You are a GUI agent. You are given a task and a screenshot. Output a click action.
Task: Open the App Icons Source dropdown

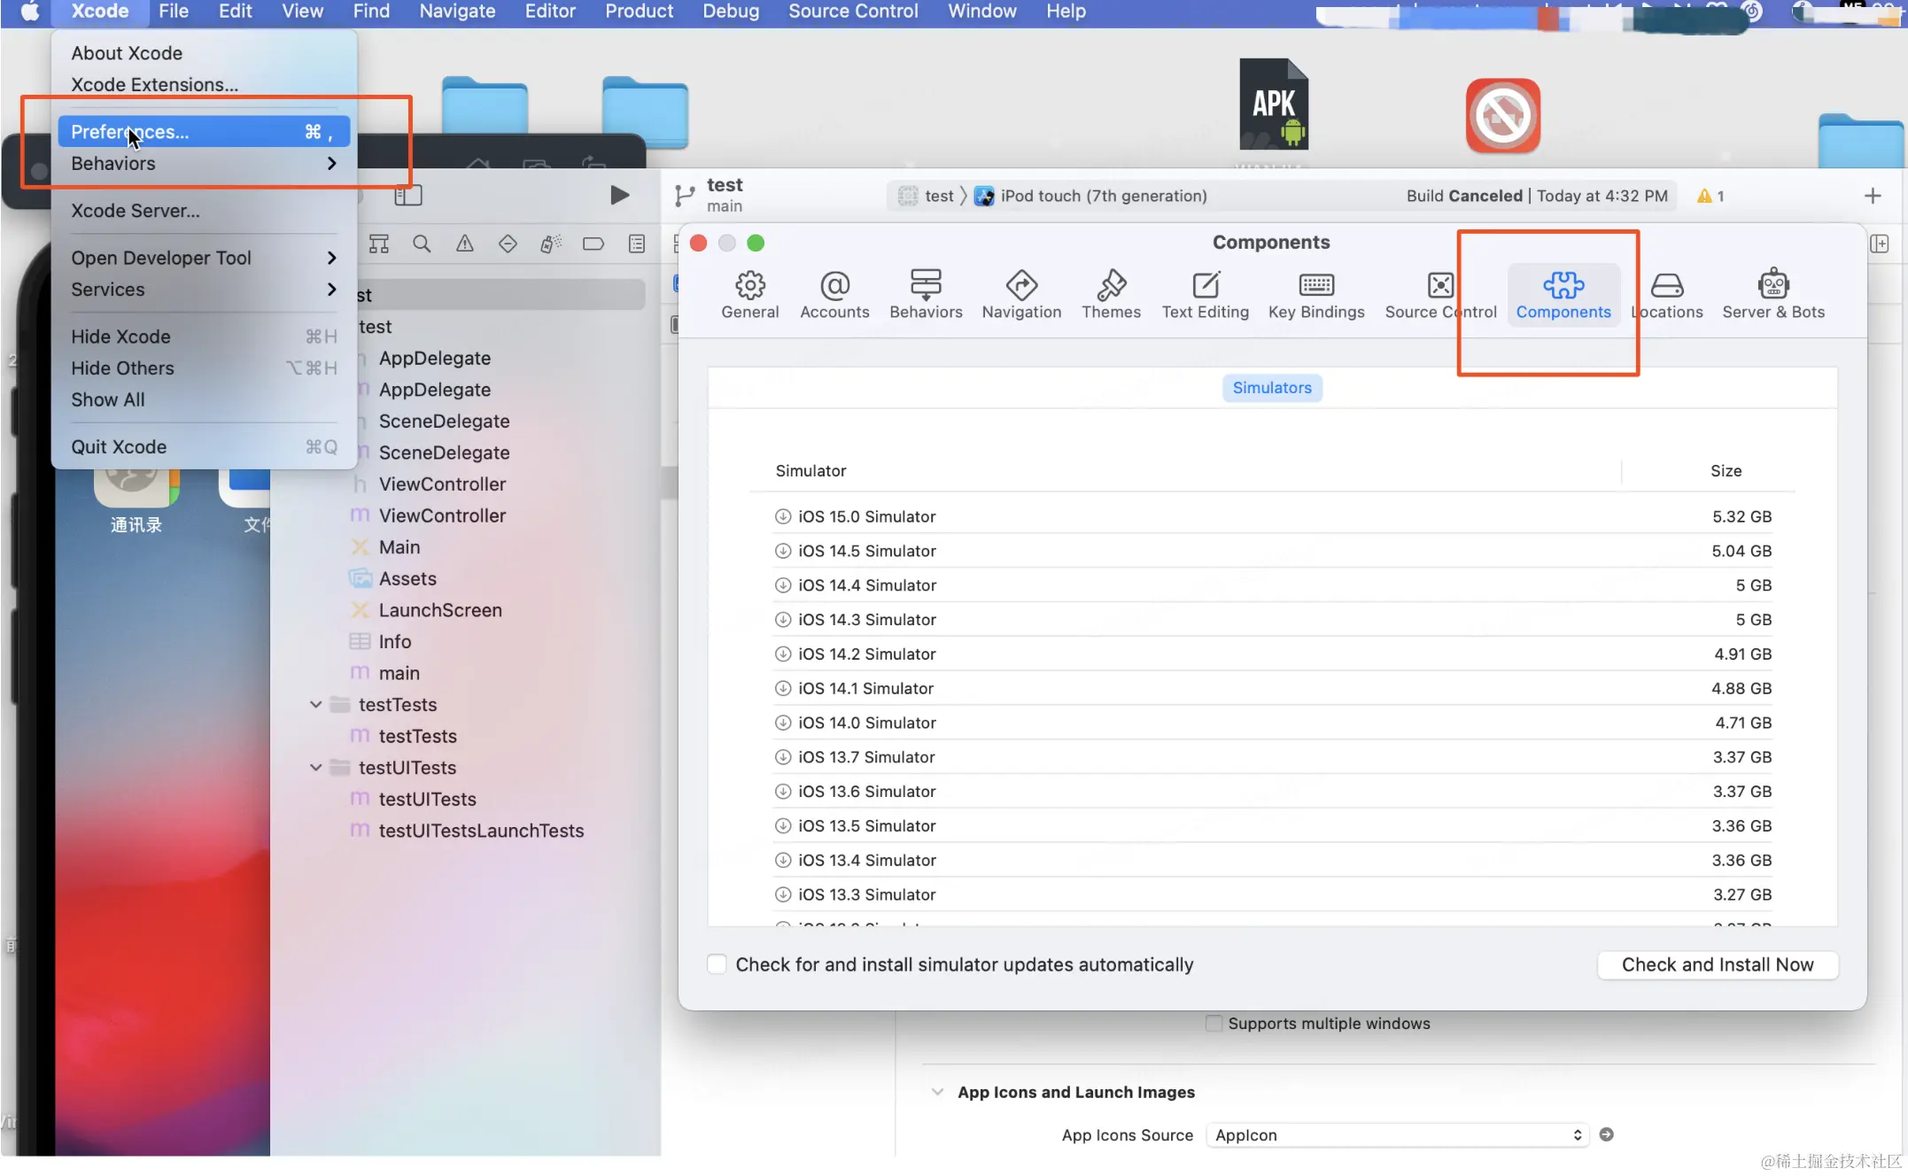point(1395,1134)
